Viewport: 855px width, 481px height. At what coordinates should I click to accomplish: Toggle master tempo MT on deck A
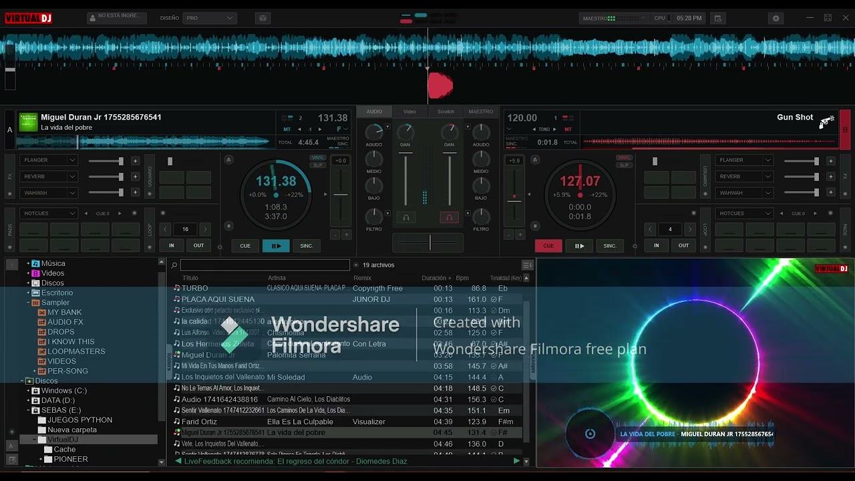point(287,129)
